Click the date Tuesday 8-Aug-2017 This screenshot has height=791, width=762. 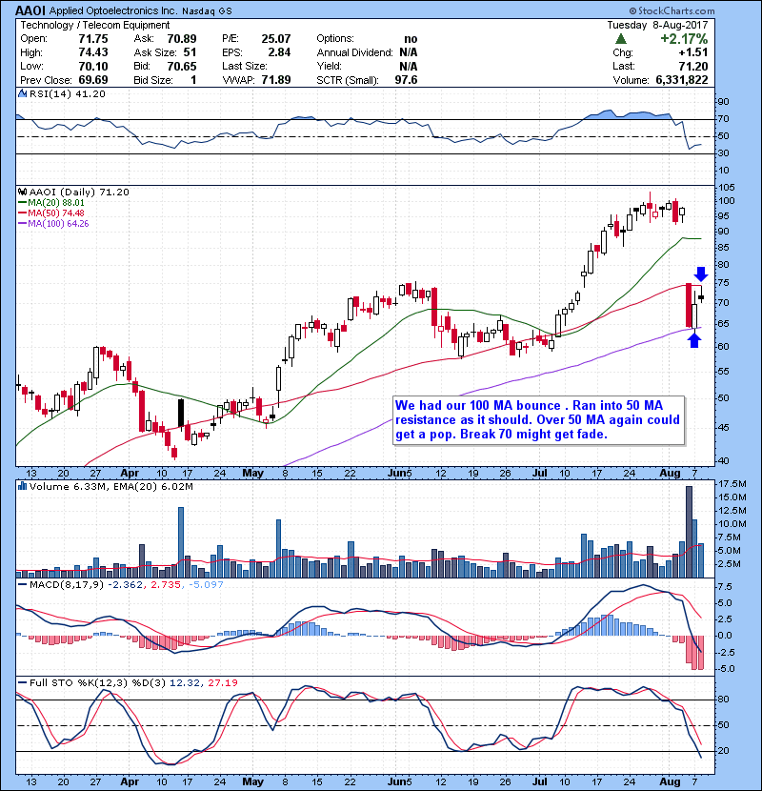click(x=657, y=25)
